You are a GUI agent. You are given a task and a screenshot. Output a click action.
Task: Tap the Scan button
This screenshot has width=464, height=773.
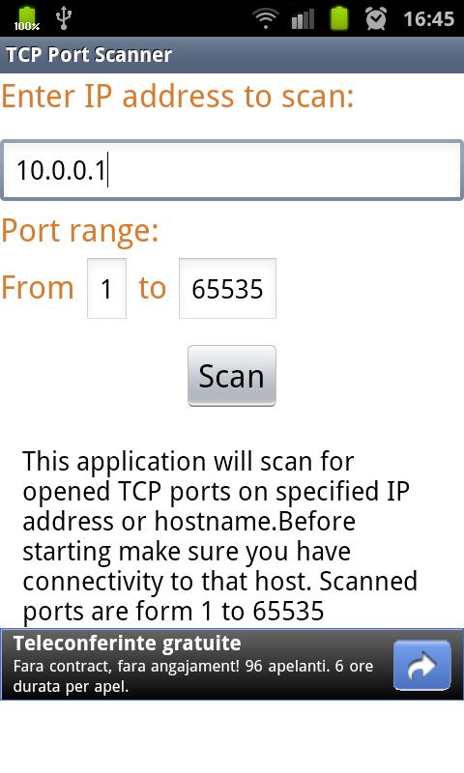(x=231, y=376)
